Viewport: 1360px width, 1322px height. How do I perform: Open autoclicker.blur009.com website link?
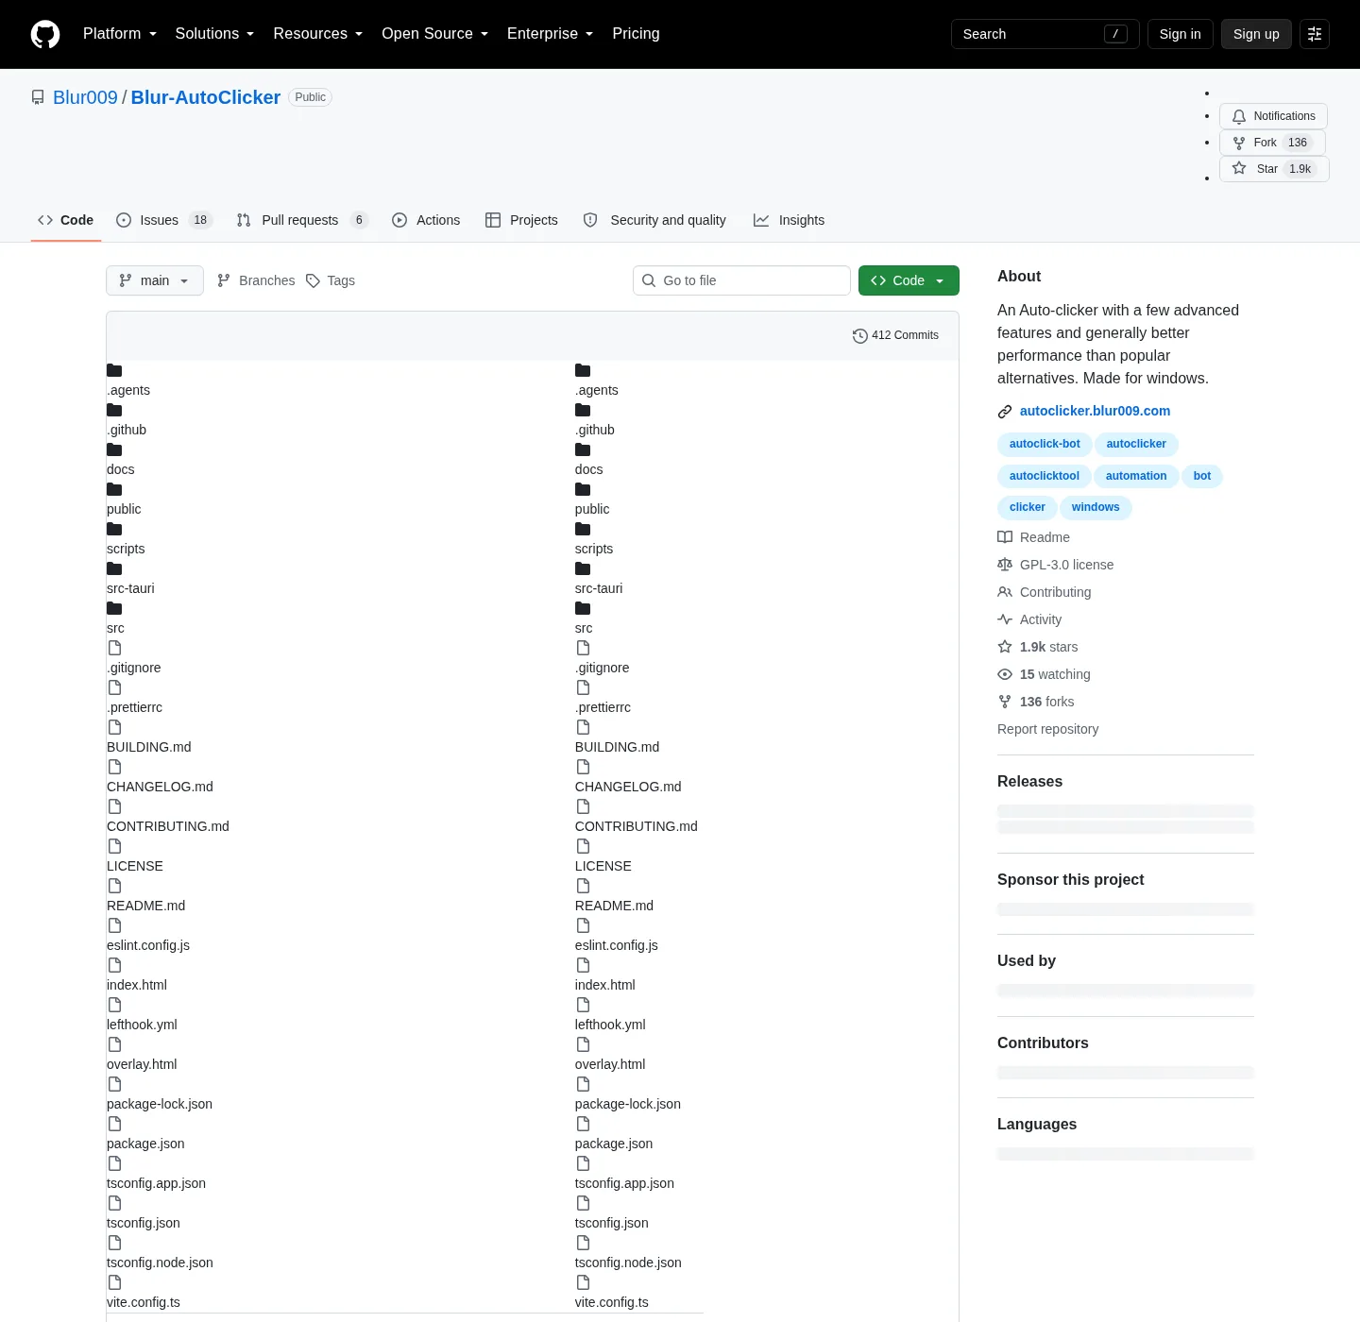coord(1095,411)
